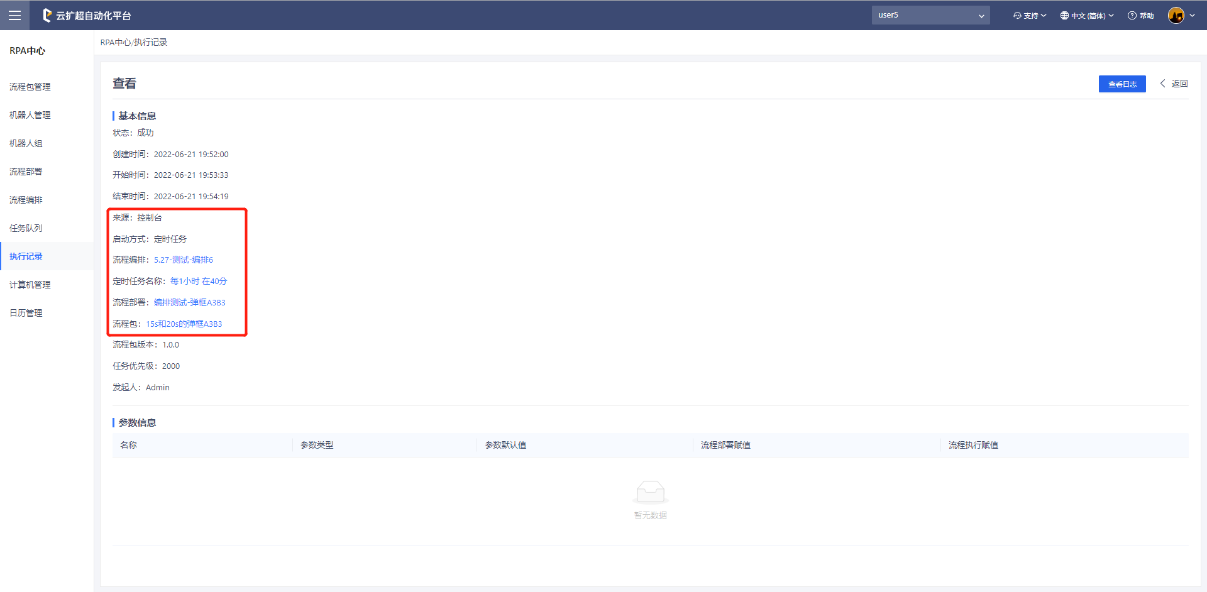Click the 任务优先级 2000 text
The width and height of the screenshot is (1207, 592).
click(146, 366)
